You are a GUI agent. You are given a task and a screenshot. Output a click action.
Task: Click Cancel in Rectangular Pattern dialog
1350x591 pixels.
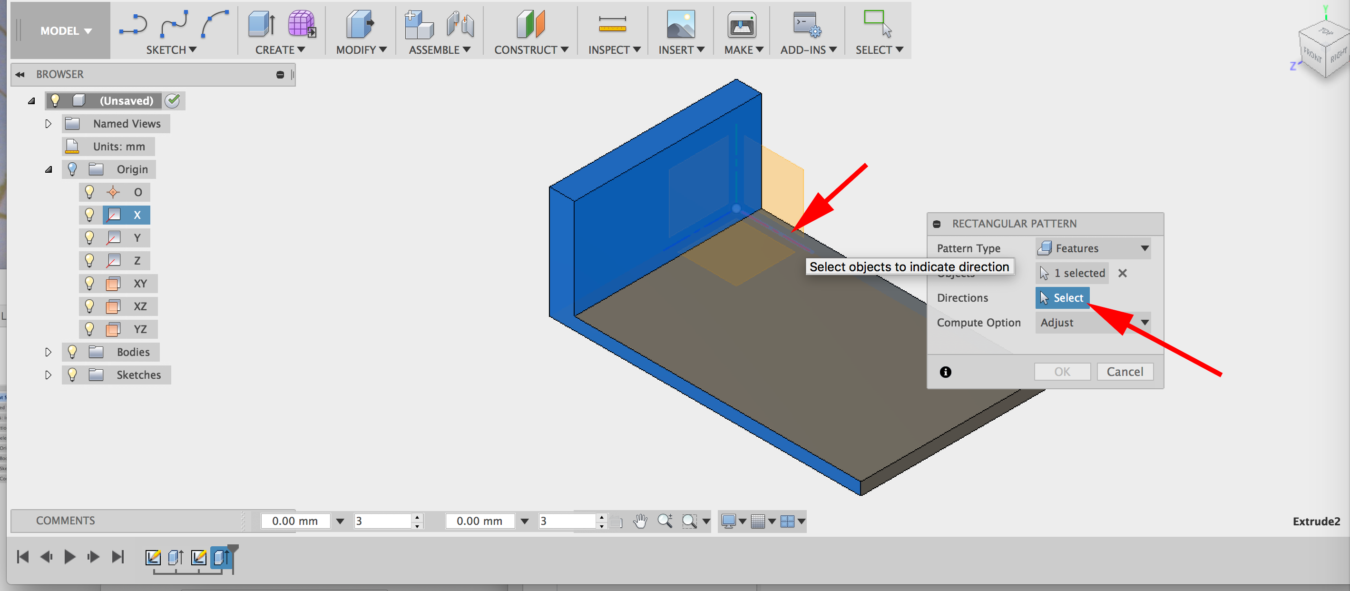(x=1125, y=372)
